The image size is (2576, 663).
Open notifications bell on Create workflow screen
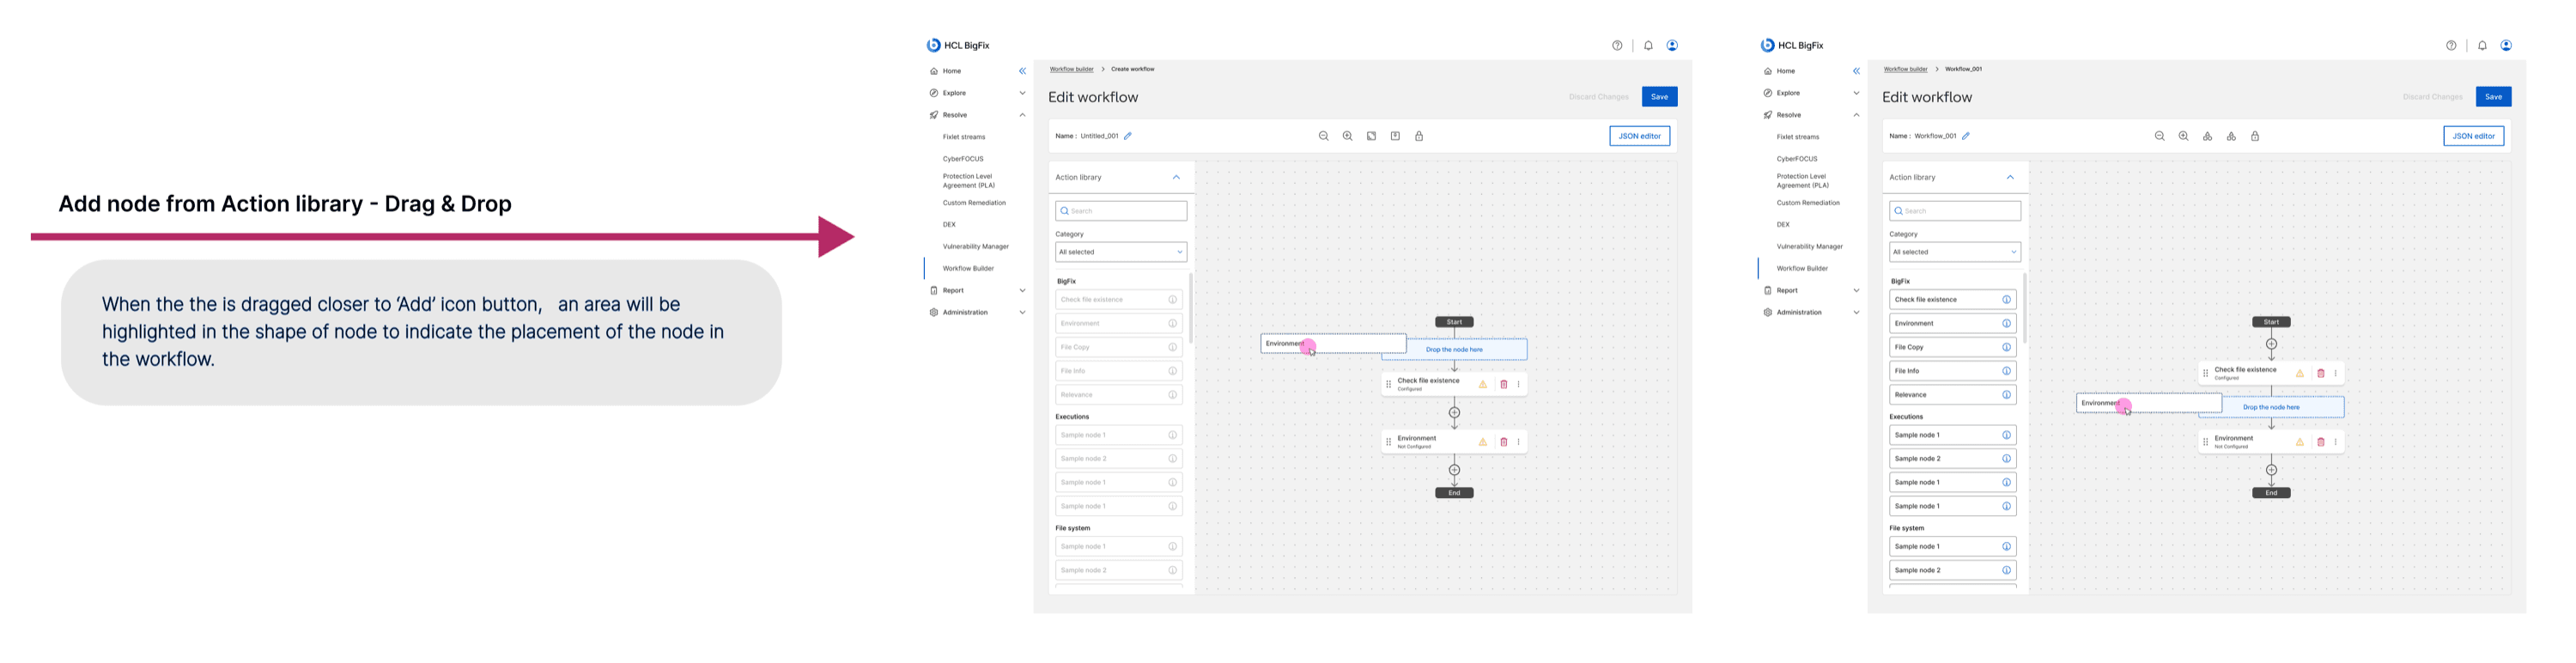(1648, 45)
